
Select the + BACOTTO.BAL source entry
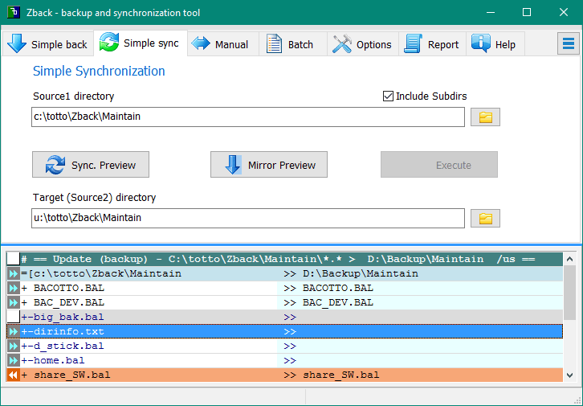tap(63, 288)
